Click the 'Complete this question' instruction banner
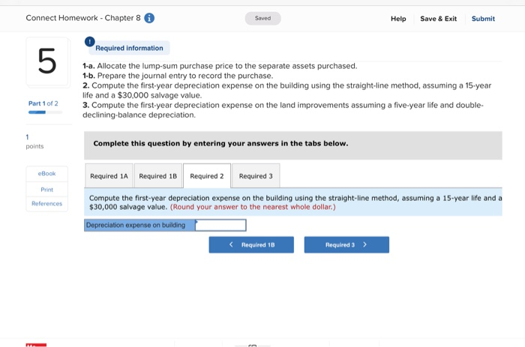The width and height of the screenshot is (525, 347). (293, 145)
